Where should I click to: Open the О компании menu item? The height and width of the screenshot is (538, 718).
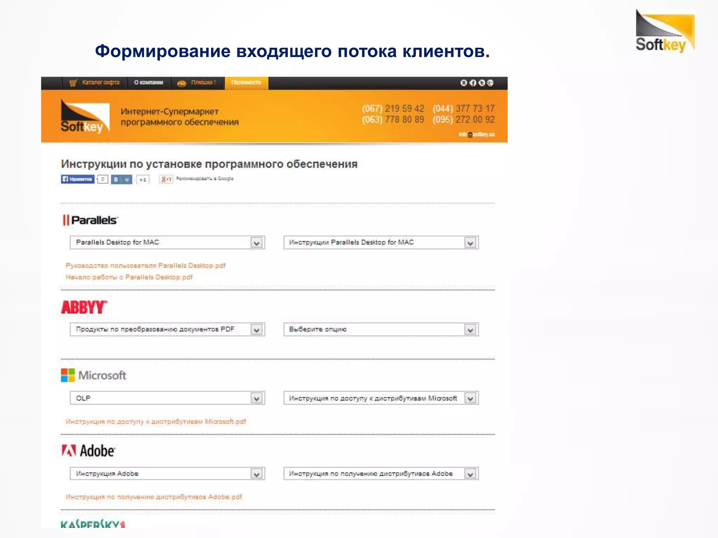coord(149,83)
